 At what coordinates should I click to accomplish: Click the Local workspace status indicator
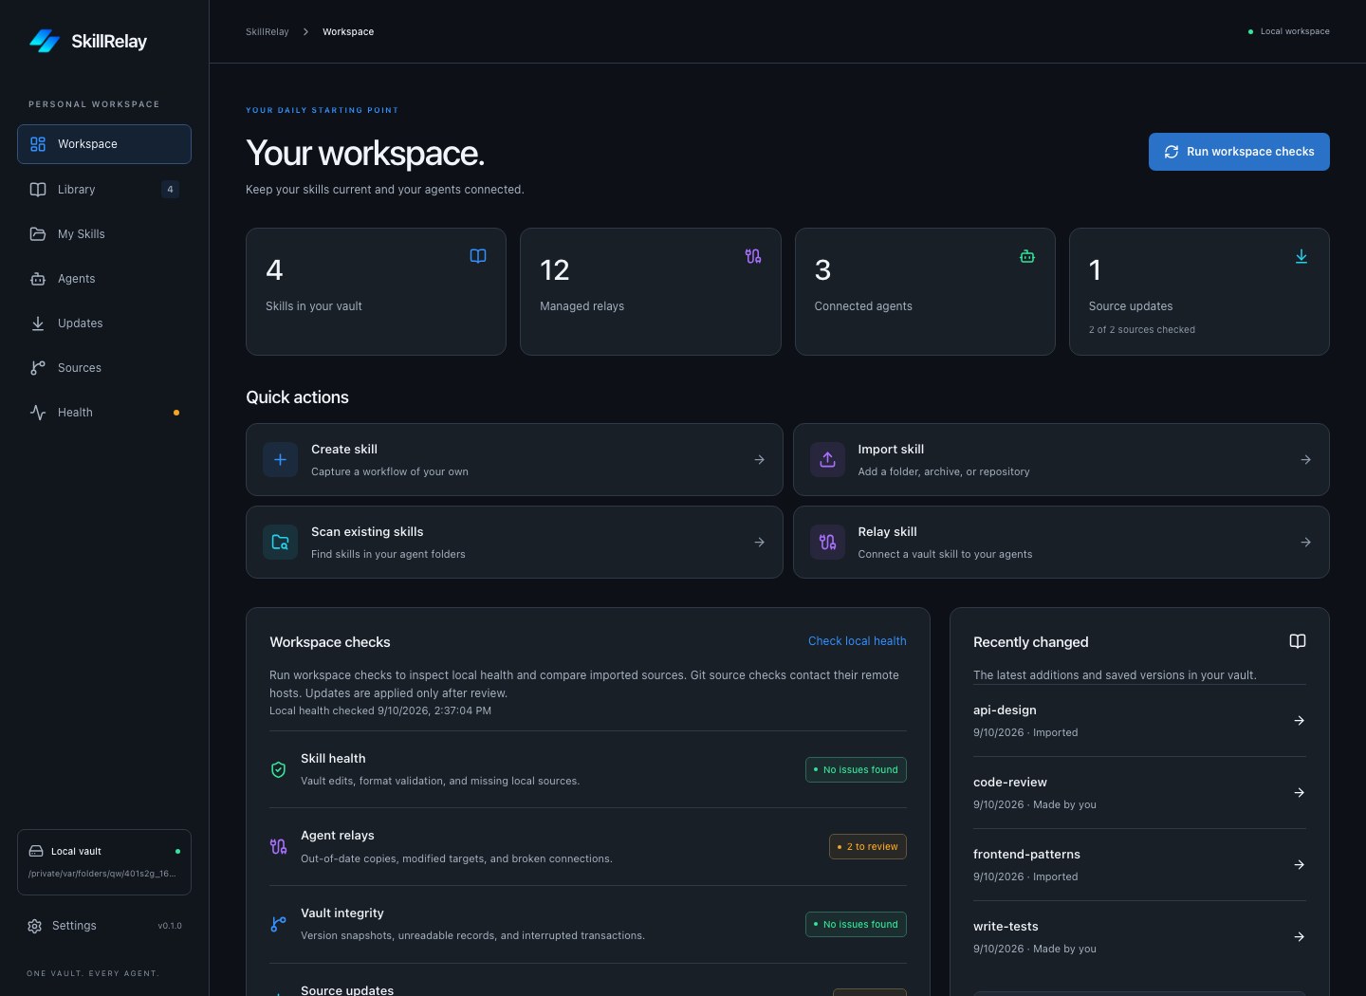[x=1288, y=32]
